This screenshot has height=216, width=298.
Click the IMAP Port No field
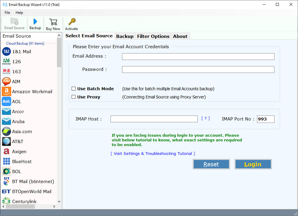(266, 119)
